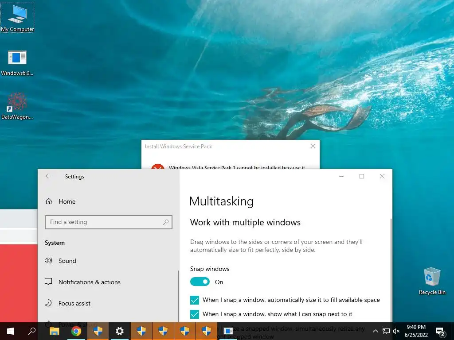Open the My Computer desktop icon

17,18
